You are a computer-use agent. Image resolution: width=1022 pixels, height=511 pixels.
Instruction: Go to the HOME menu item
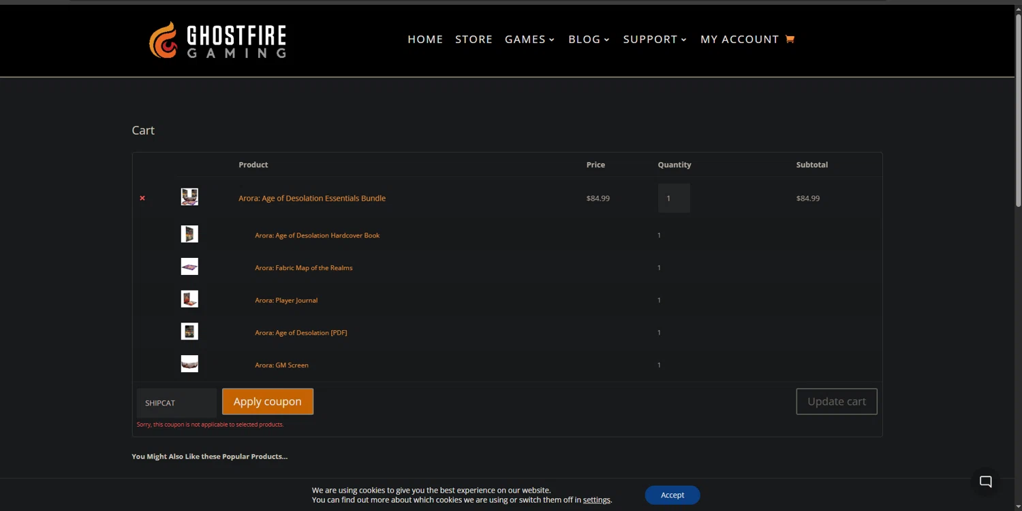425,39
